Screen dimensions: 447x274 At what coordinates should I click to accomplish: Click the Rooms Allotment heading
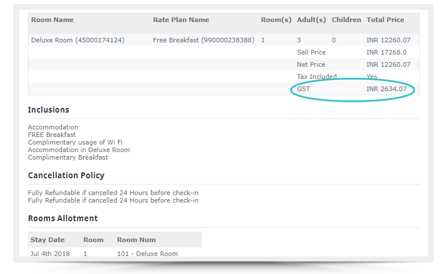(x=63, y=218)
